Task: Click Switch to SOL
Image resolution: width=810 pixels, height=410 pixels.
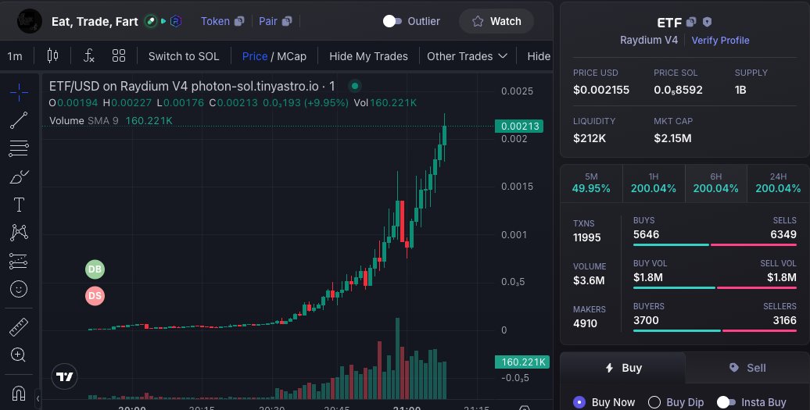Action: 184,56
